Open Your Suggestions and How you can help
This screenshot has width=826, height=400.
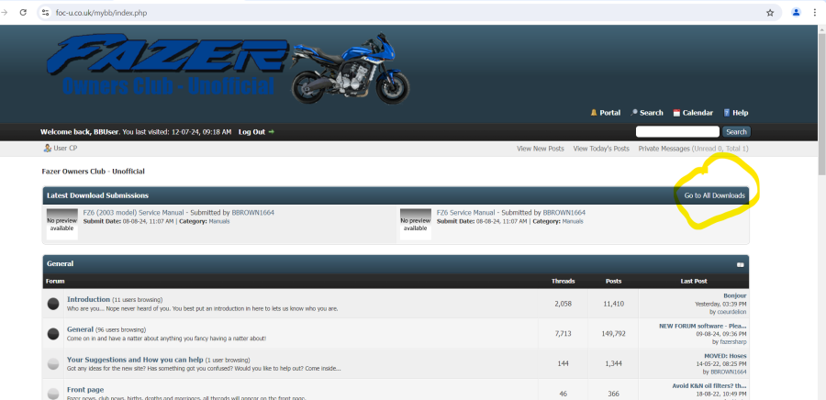click(x=135, y=360)
